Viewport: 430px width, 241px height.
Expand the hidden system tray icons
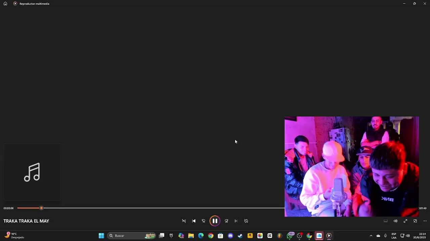point(371,236)
